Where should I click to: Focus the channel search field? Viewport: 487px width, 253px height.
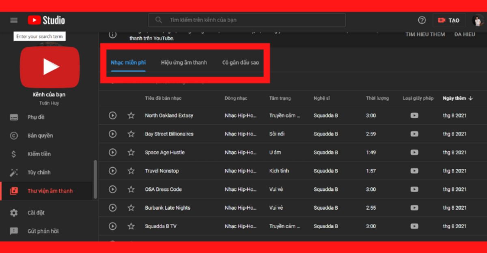(x=247, y=20)
